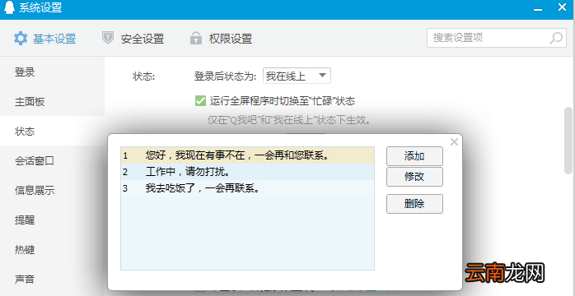Minimize the 系统设置 window
The height and width of the screenshot is (296, 575).
538,9
